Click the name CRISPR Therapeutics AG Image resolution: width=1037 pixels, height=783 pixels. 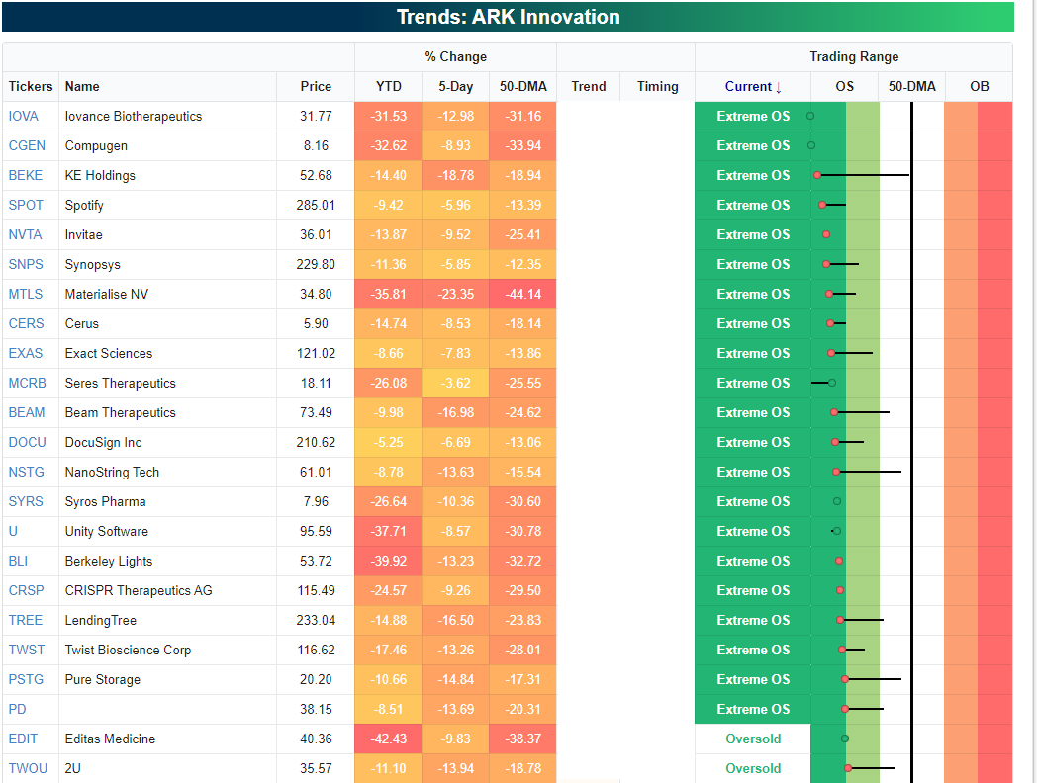point(139,591)
